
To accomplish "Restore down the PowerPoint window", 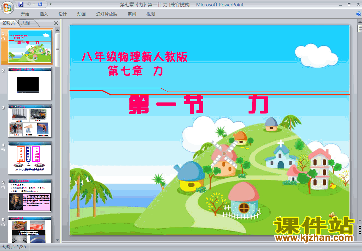I will click(x=349, y=4).
